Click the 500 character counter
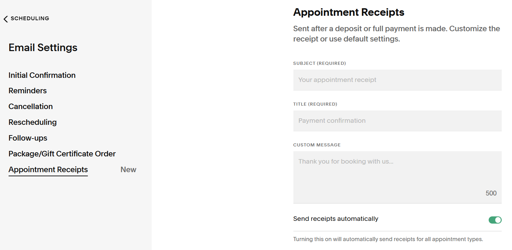The width and height of the screenshot is (512, 250). click(x=491, y=193)
